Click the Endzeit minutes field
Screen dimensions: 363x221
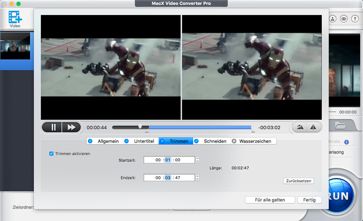pos(167,178)
